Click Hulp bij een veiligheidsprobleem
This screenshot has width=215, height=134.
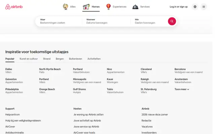click(23, 121)
